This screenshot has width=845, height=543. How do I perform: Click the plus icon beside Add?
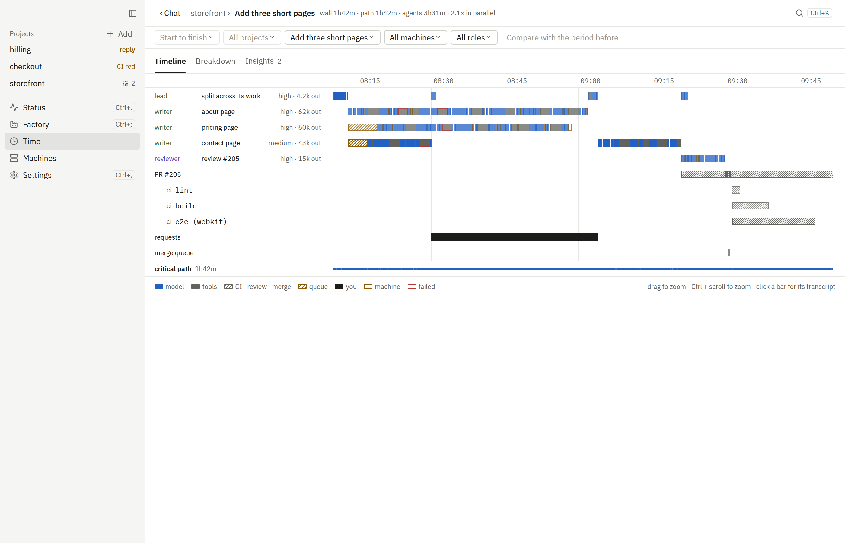pos(110,34)
